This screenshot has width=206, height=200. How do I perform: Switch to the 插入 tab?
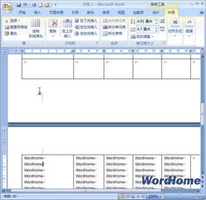[x=37, y=12]
